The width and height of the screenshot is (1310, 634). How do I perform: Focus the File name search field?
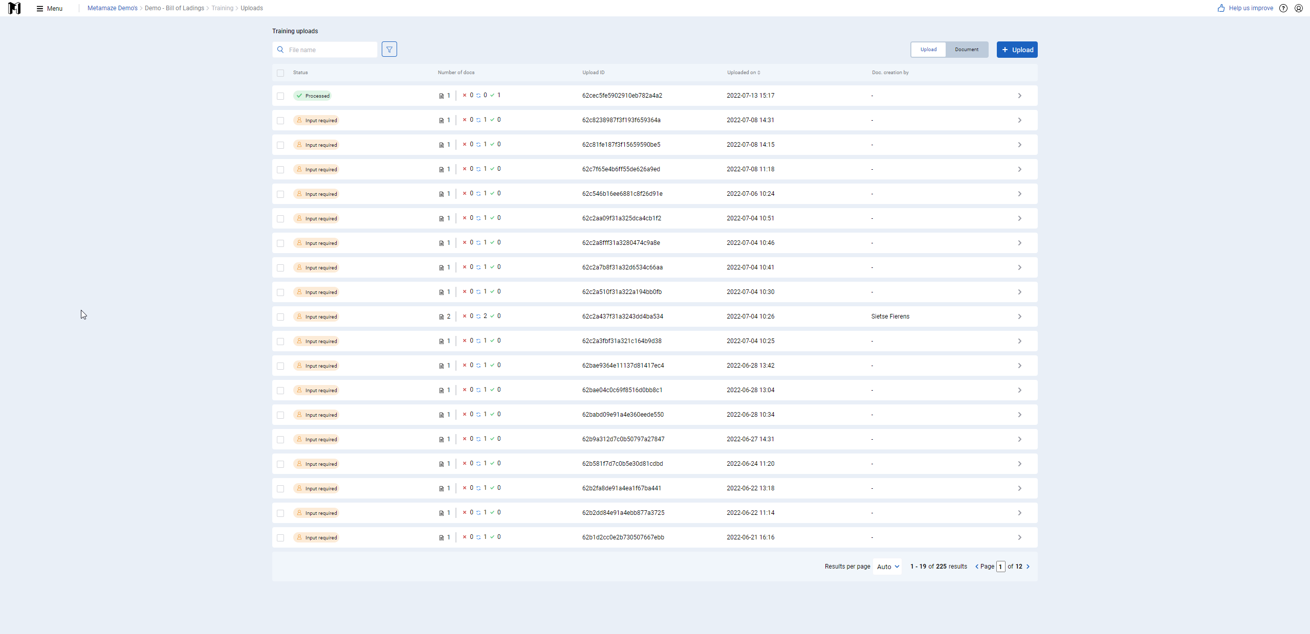325,50
